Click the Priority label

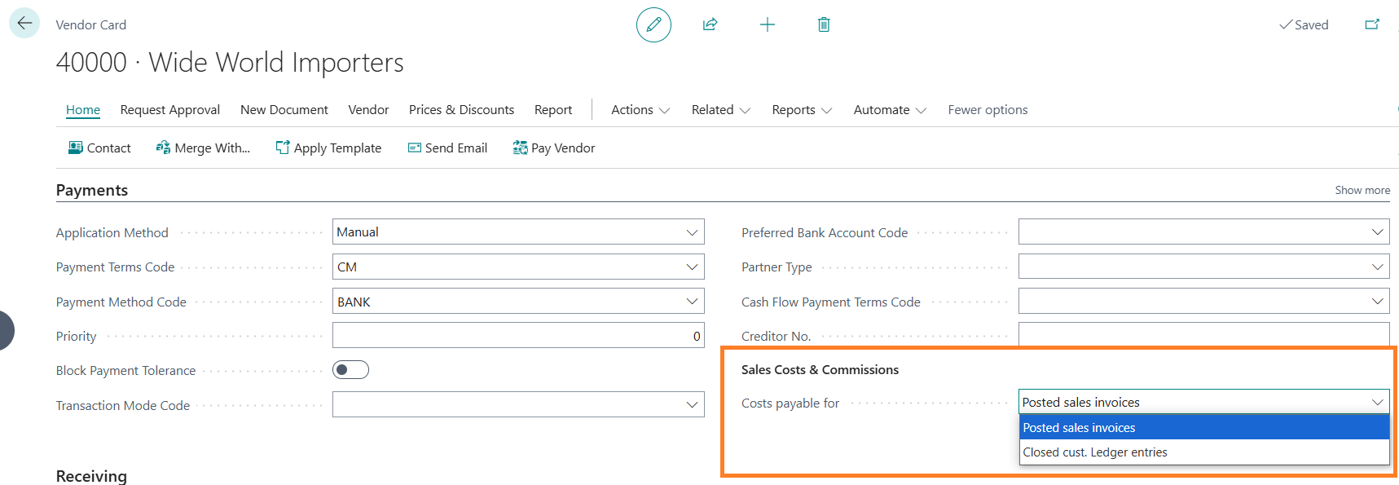[77, 336]
